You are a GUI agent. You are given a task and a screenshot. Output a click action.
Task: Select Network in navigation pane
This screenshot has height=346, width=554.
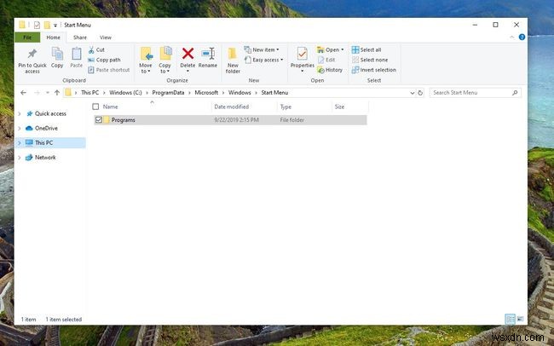tap(45, 158)
